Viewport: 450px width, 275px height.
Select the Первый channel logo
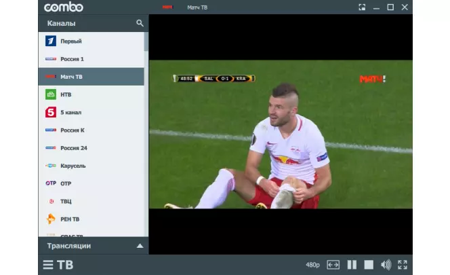(51, 41)
